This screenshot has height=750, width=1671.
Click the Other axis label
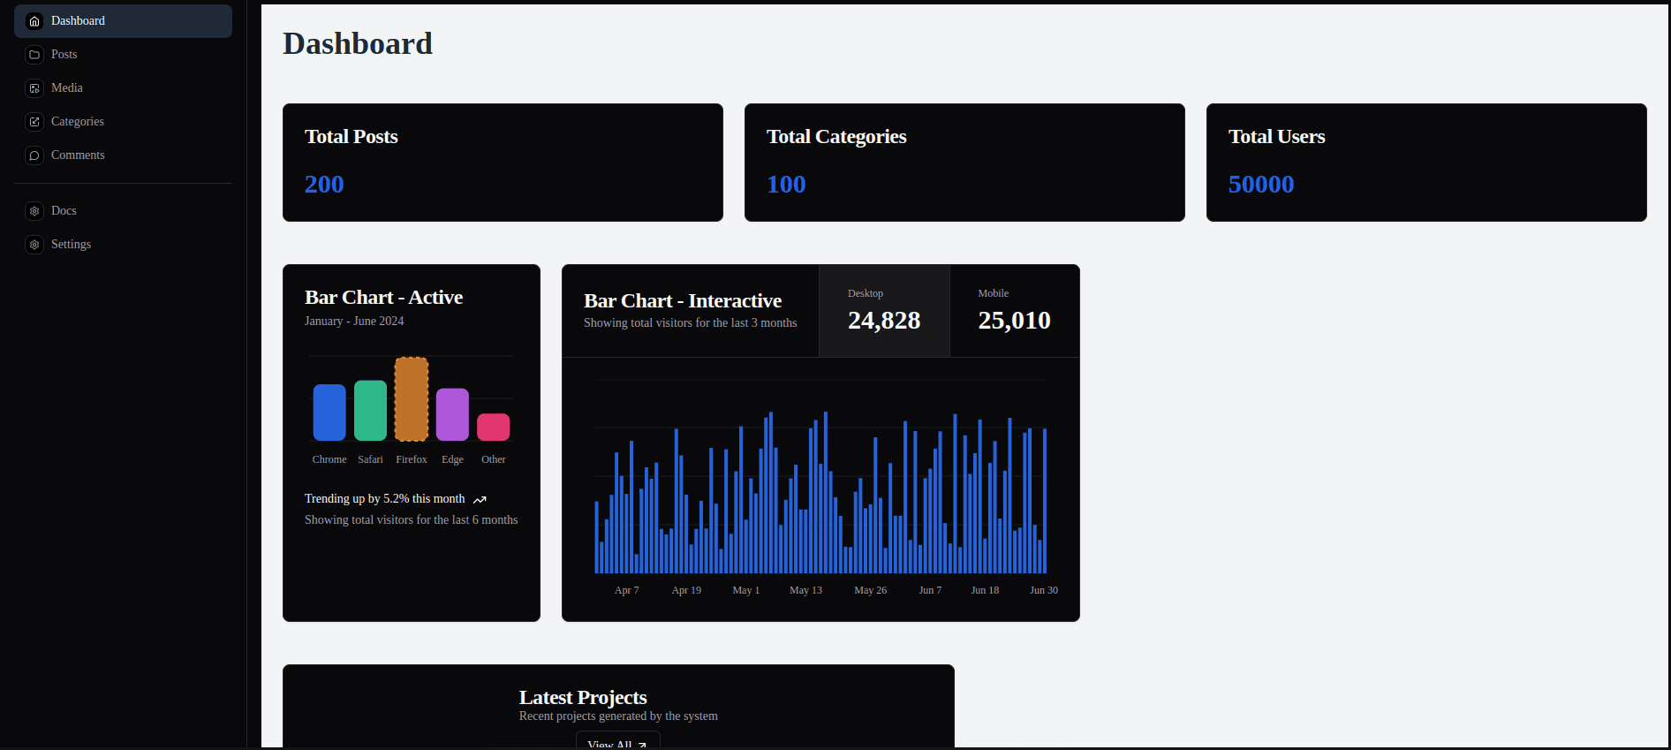click(x=494, y=459)
